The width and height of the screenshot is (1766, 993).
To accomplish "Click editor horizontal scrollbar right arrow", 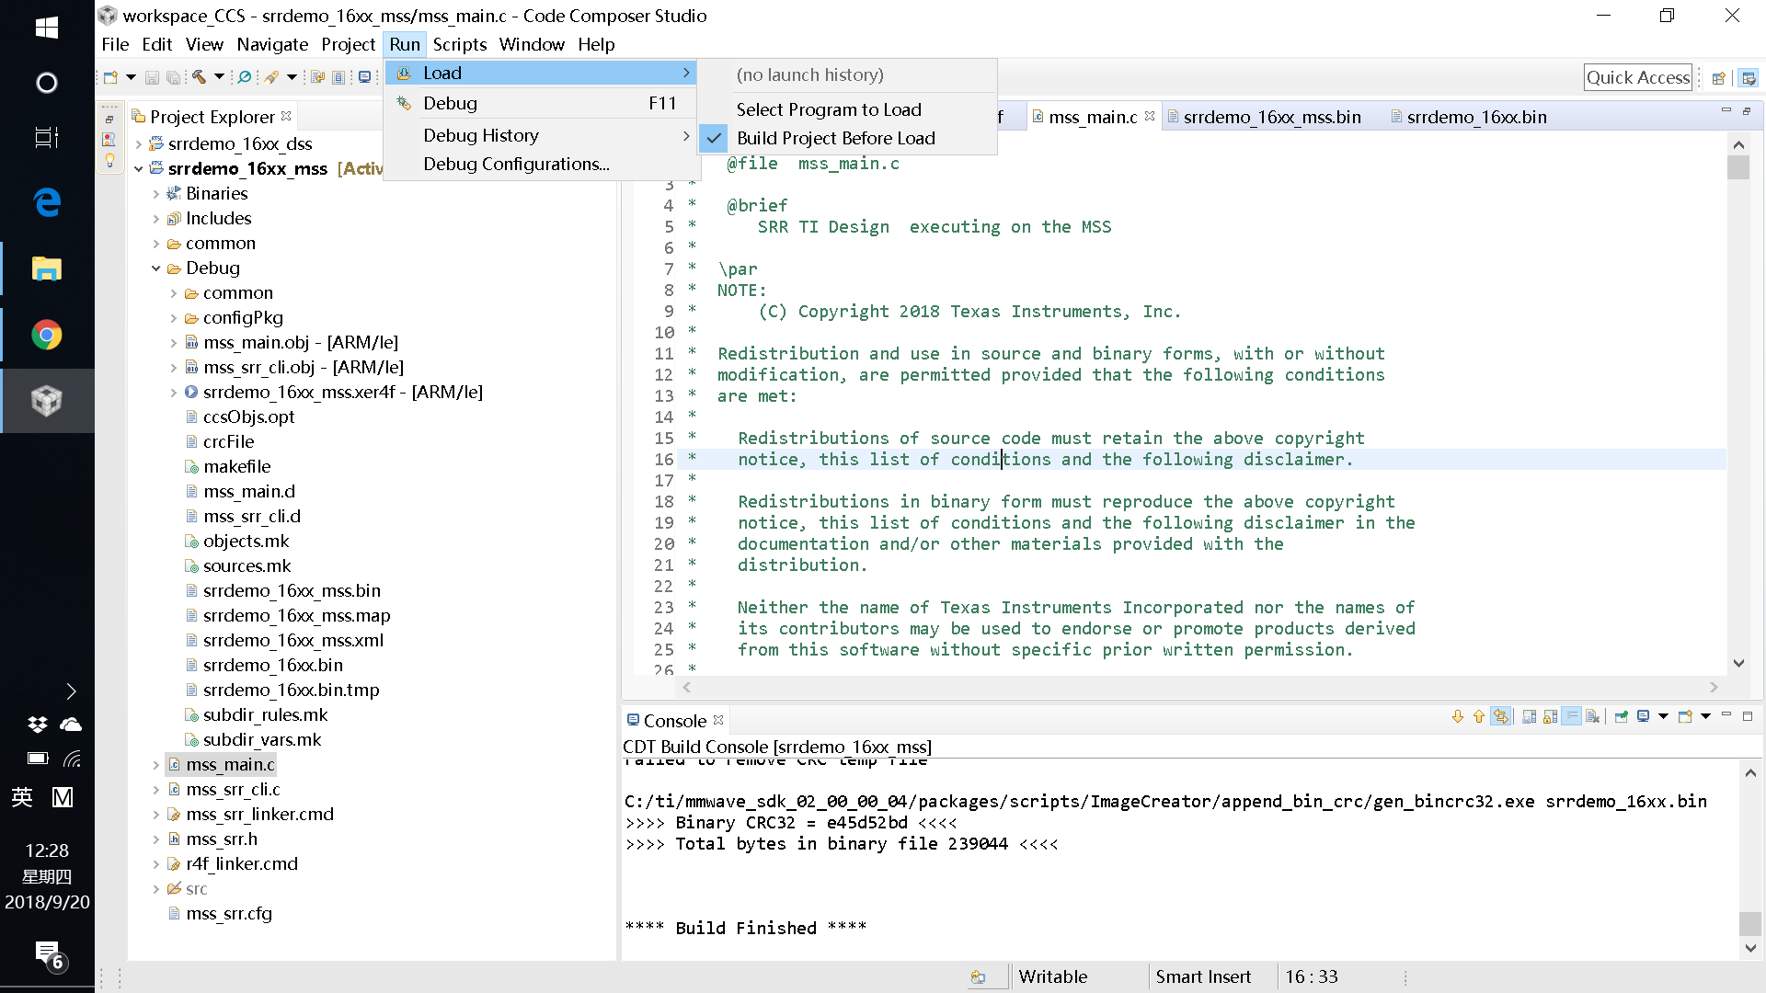I will click(1714, 687).
